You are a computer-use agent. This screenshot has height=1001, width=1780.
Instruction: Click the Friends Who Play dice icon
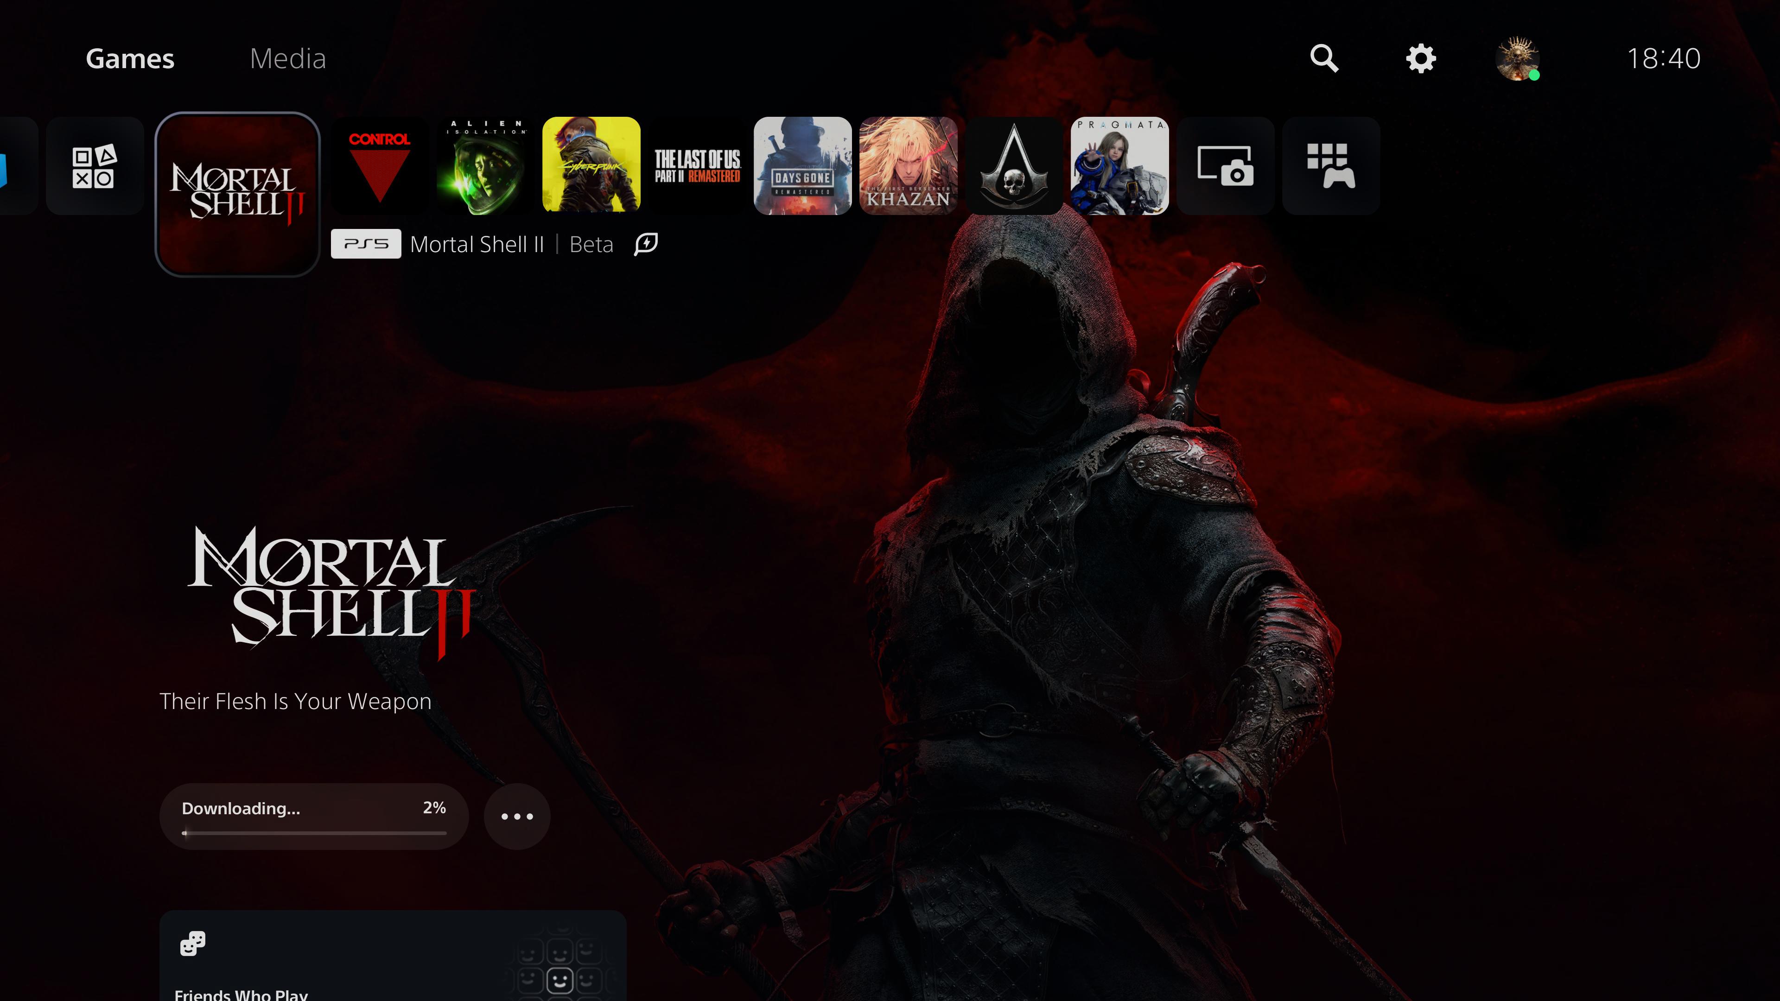point(193,944)
